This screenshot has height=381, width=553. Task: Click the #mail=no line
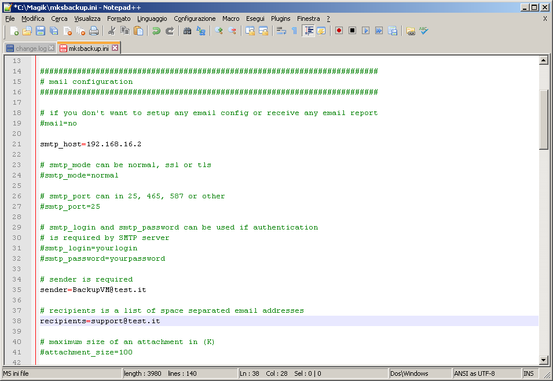tap(58, 123)
